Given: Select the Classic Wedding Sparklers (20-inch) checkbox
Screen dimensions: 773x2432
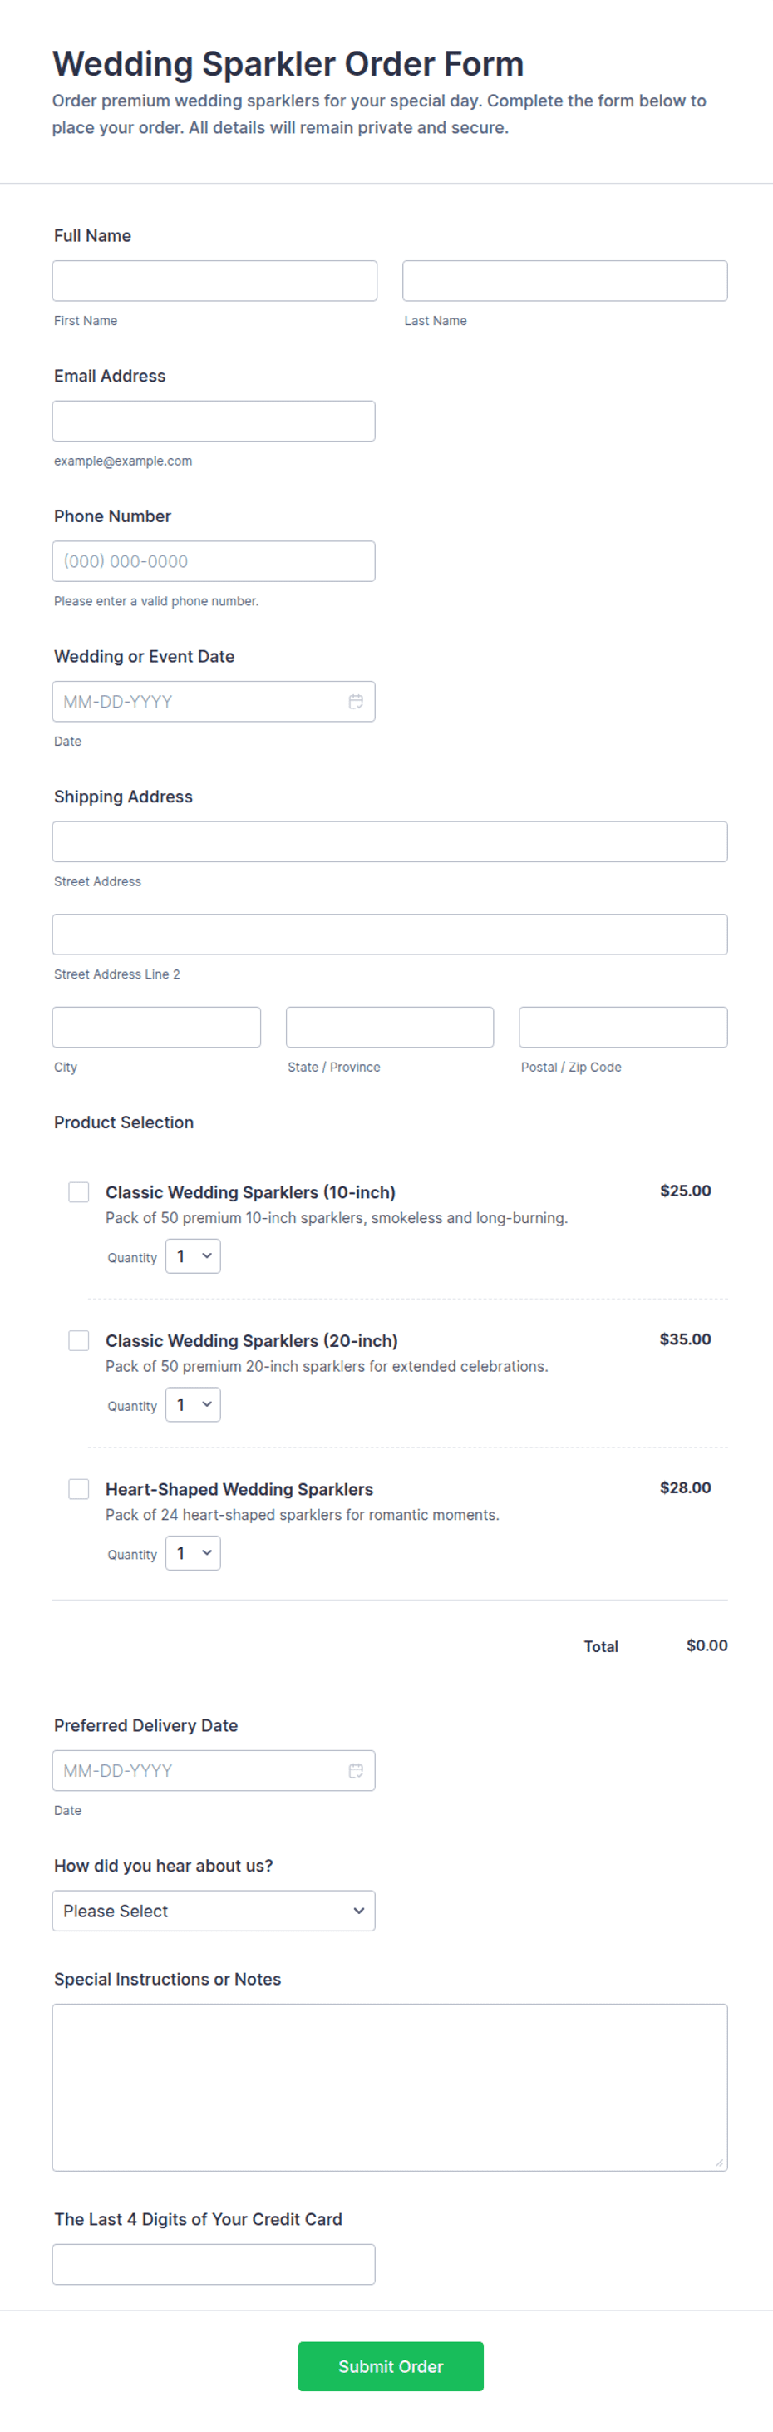Looking at the screenshot, I should [x=79, y=1340].
